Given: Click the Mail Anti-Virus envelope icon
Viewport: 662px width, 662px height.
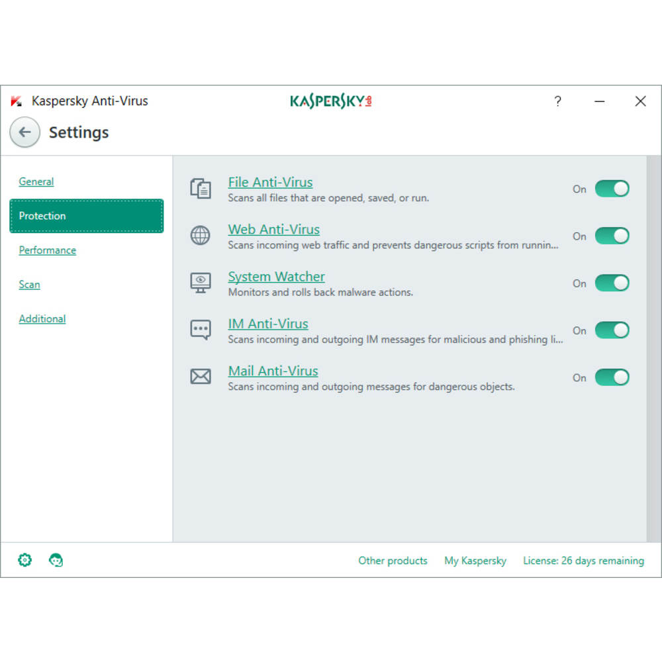Looking at the screenshot, I should coord(201,376).
